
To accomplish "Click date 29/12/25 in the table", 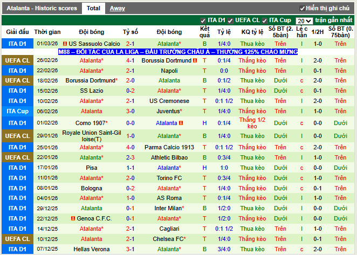I will point(47,208).
